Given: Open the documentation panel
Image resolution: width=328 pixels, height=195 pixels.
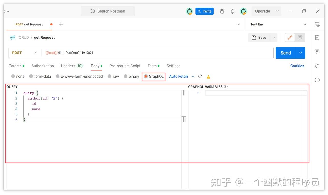Looking at the screenshot, I should click(x=317, y=37).
